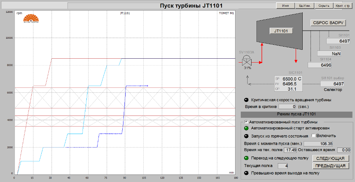Click current shelf time field 17.49
Viewport: 355px width, 182px height.
pos(290,150)
